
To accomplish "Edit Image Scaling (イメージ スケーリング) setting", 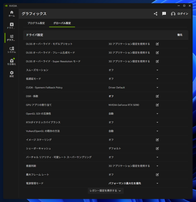I will coord(157,140).
